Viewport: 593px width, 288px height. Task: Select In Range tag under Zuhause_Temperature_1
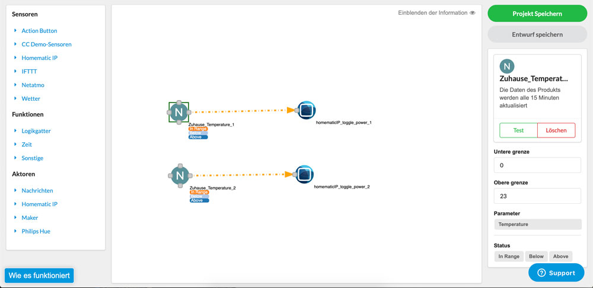tap(198, 129)
